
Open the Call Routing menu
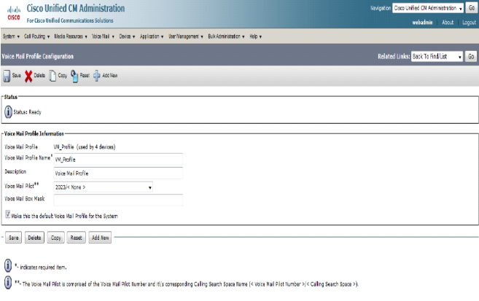[36, 36]
